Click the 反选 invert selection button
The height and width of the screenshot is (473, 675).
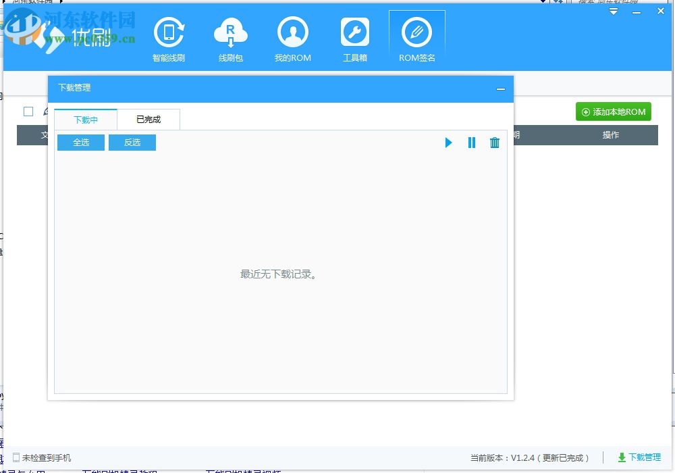(132, 143)
